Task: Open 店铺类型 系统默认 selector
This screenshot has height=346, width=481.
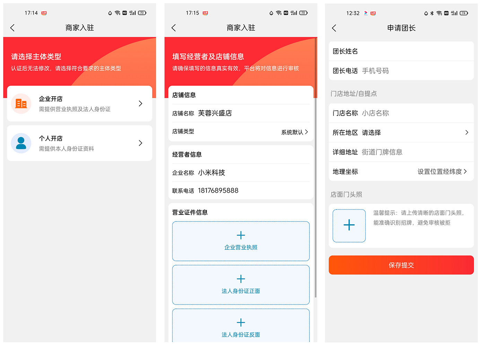Action: click(x=295, y=132)
